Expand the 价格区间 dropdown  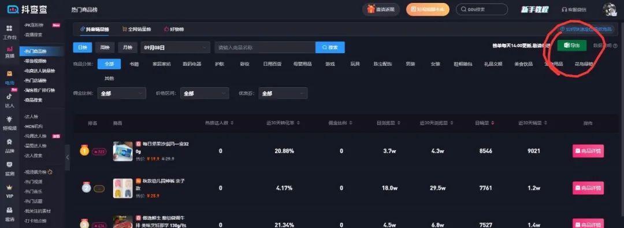click(205, 93)
